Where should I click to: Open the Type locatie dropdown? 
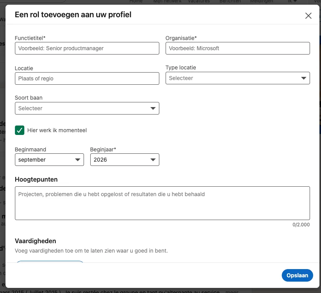tap(238, 78)
